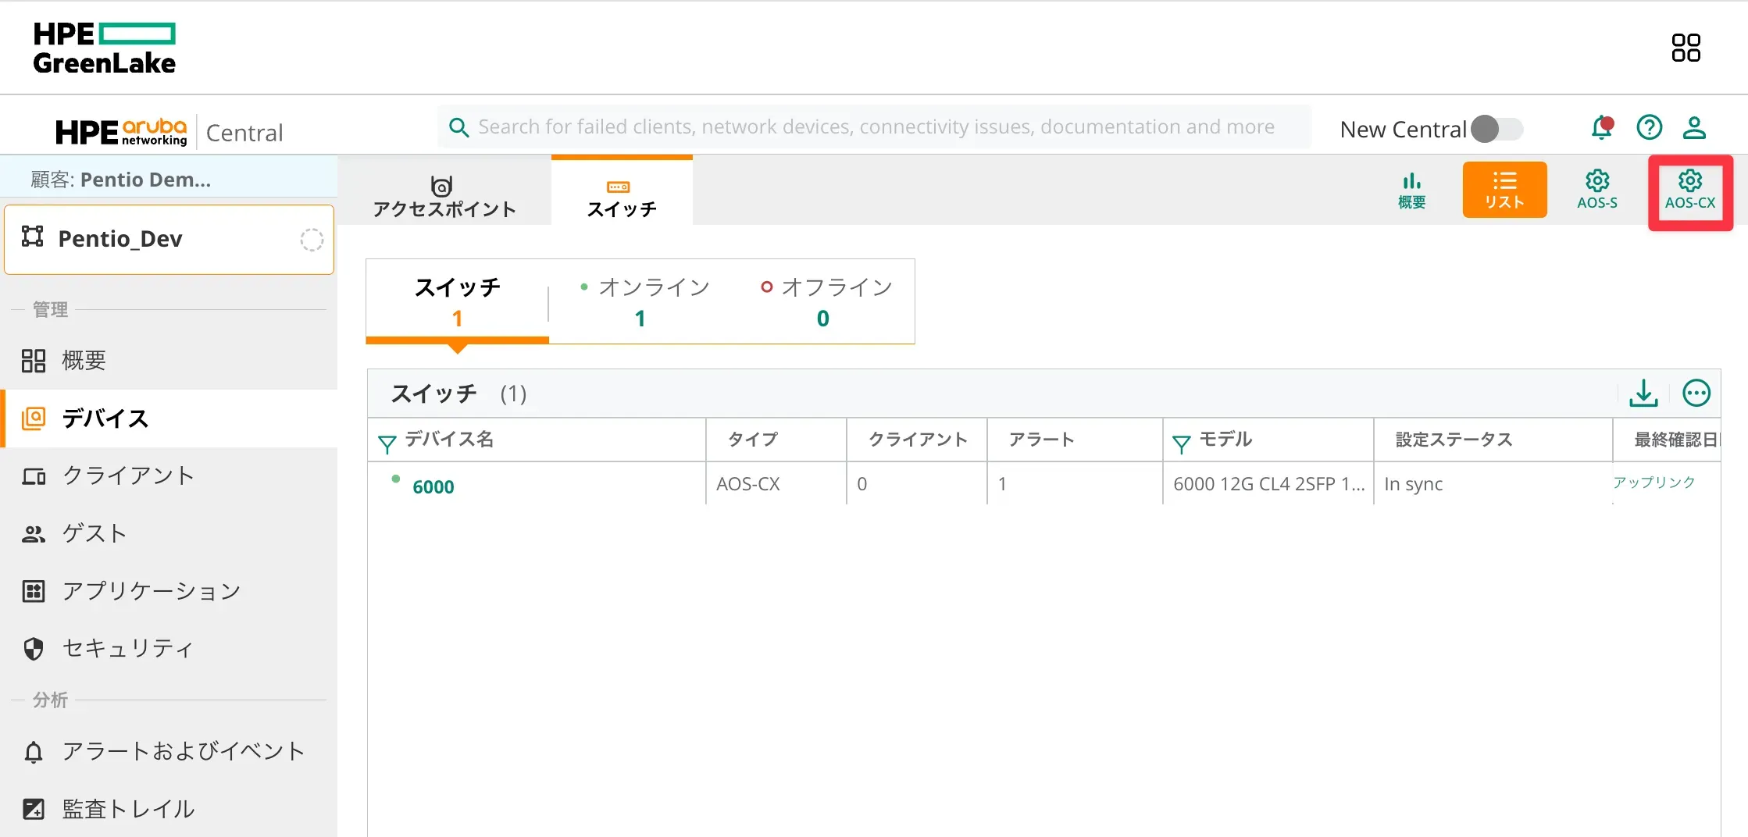Click the help question mark icon
The height and width of the screenshot is (837, 1748).
point(1649,127)
